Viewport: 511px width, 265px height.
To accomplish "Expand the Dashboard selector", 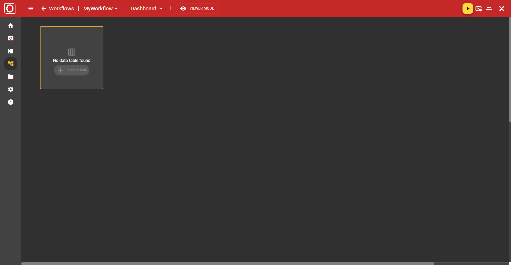I will [146, 8].
